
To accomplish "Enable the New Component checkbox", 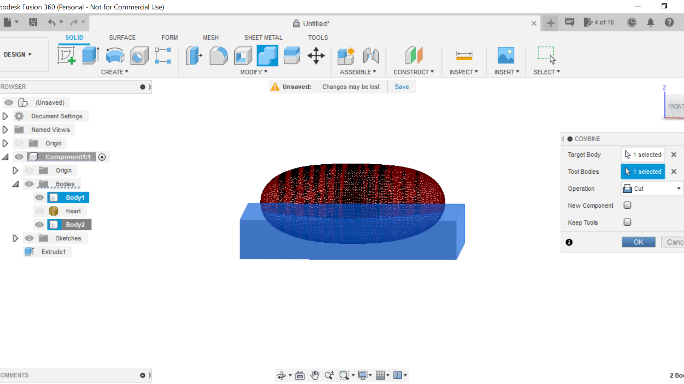I will pos(627,205).
